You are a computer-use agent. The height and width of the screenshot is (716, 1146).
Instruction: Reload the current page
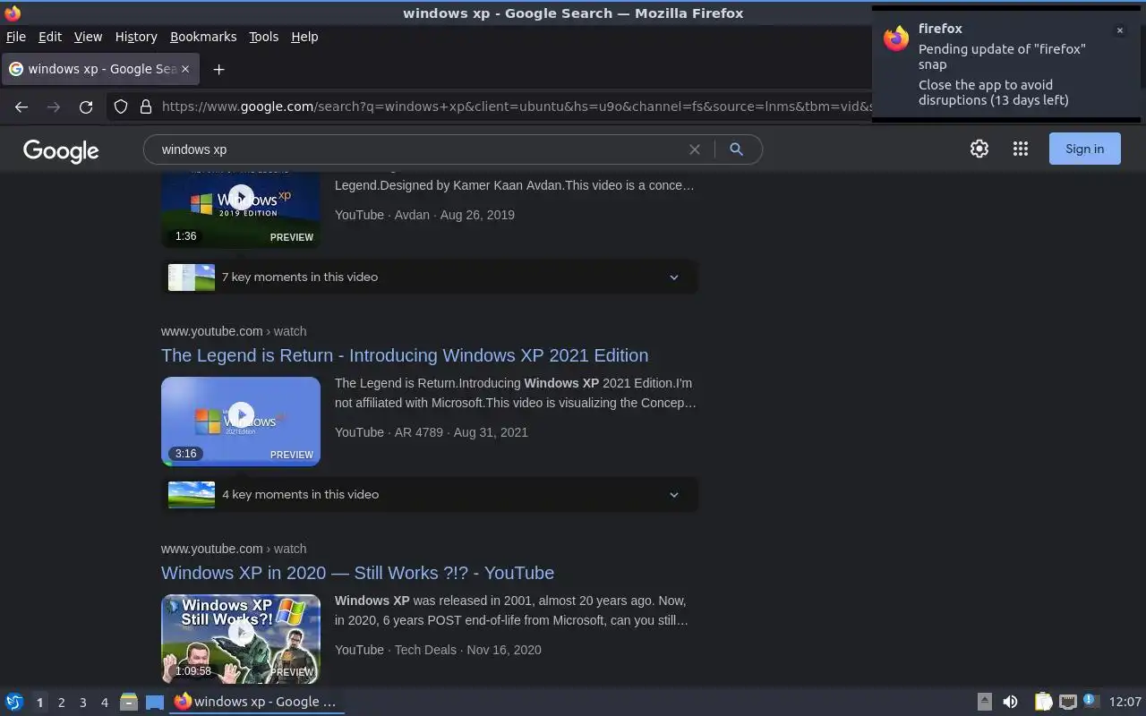[86, 107]
